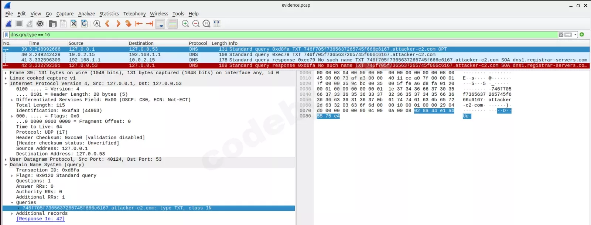This screenshot has height=225, width=591.
Task: Open the Analyze menu
Action: click(x=86, y=14)
